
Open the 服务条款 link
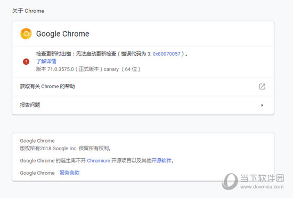point(69,173)
